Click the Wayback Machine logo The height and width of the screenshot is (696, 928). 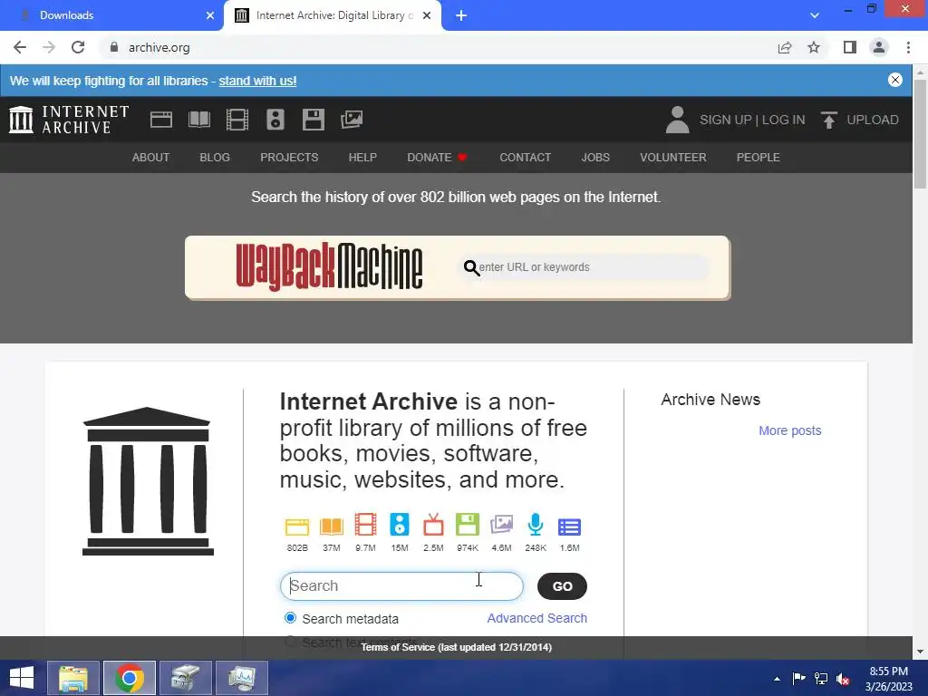pos(329,266)
